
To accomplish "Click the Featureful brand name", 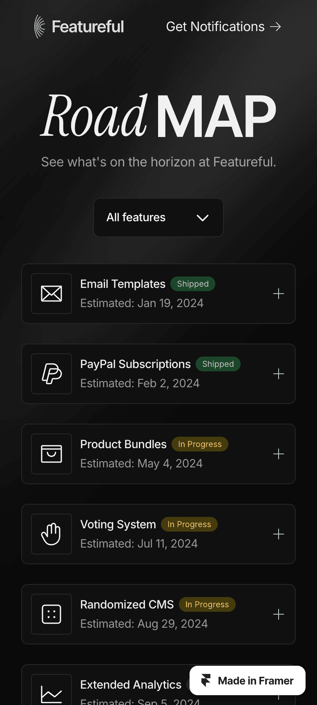I will click(88, 27).
